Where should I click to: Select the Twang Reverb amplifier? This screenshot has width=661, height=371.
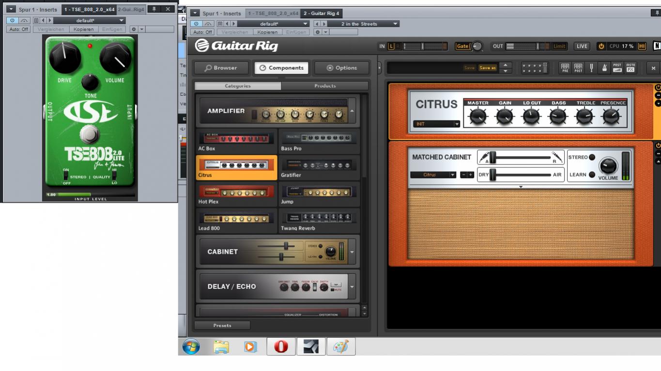(x=319, y=221)
